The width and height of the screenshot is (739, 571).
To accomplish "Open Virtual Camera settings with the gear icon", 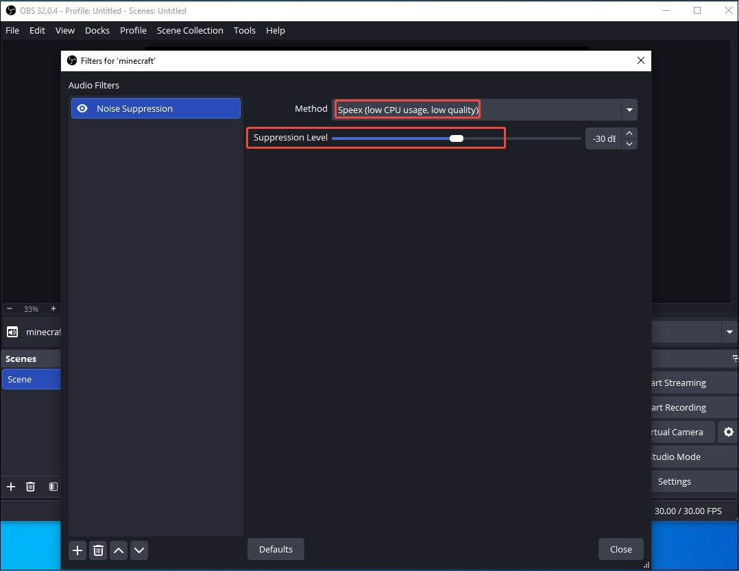I will (727, 432).
